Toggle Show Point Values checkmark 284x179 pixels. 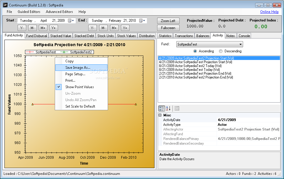coord(59,87)
